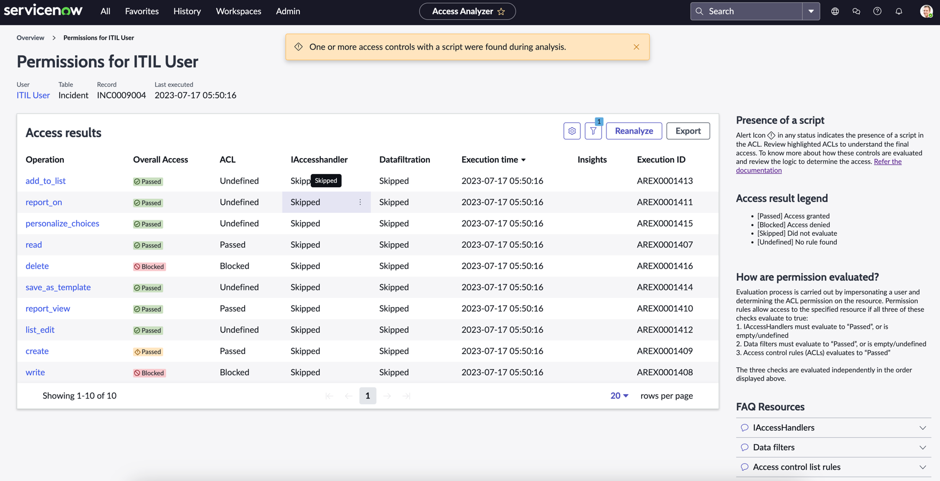Click the Blocked badge in the write row
Viewport: 940px width, 481px height.
(149, 373)
